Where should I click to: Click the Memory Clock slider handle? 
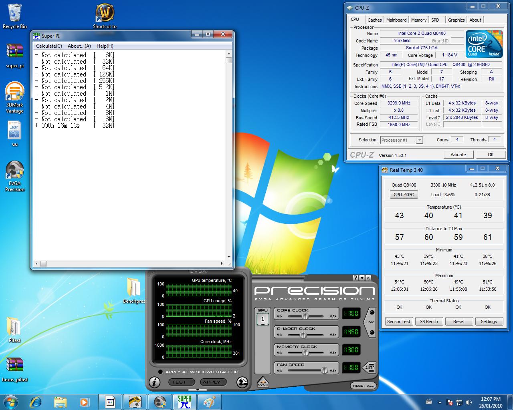[x=305, y=353]
